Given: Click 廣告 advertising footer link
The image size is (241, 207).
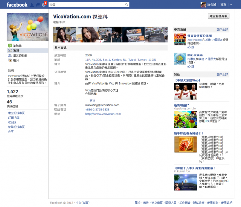Looking at the screenshot, I should 146,203.
